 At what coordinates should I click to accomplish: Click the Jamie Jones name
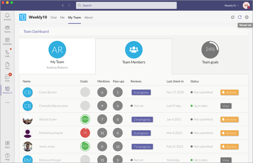pos(47,146)
